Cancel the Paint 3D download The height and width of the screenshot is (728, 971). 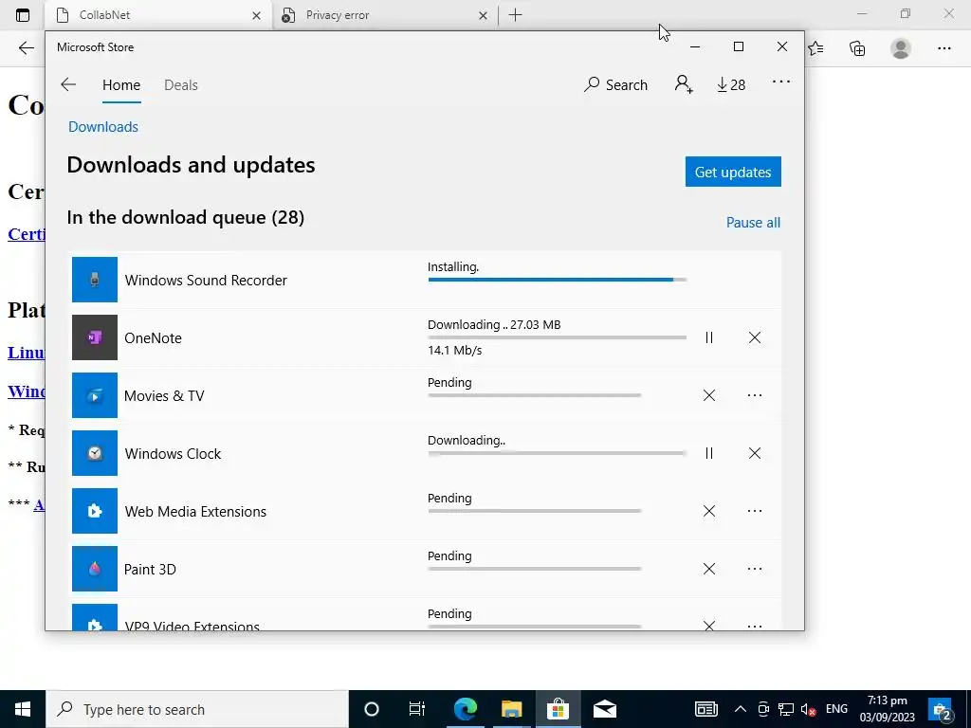[709, 569]
